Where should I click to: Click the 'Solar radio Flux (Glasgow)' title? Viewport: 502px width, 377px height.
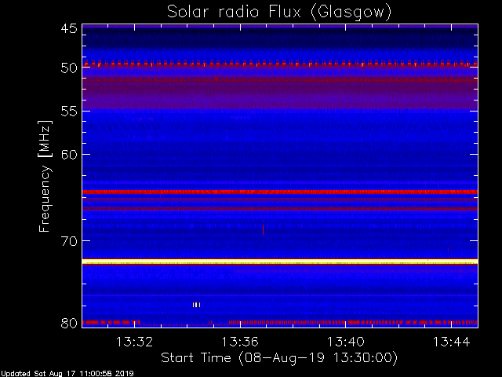click(x=279, y=13)
